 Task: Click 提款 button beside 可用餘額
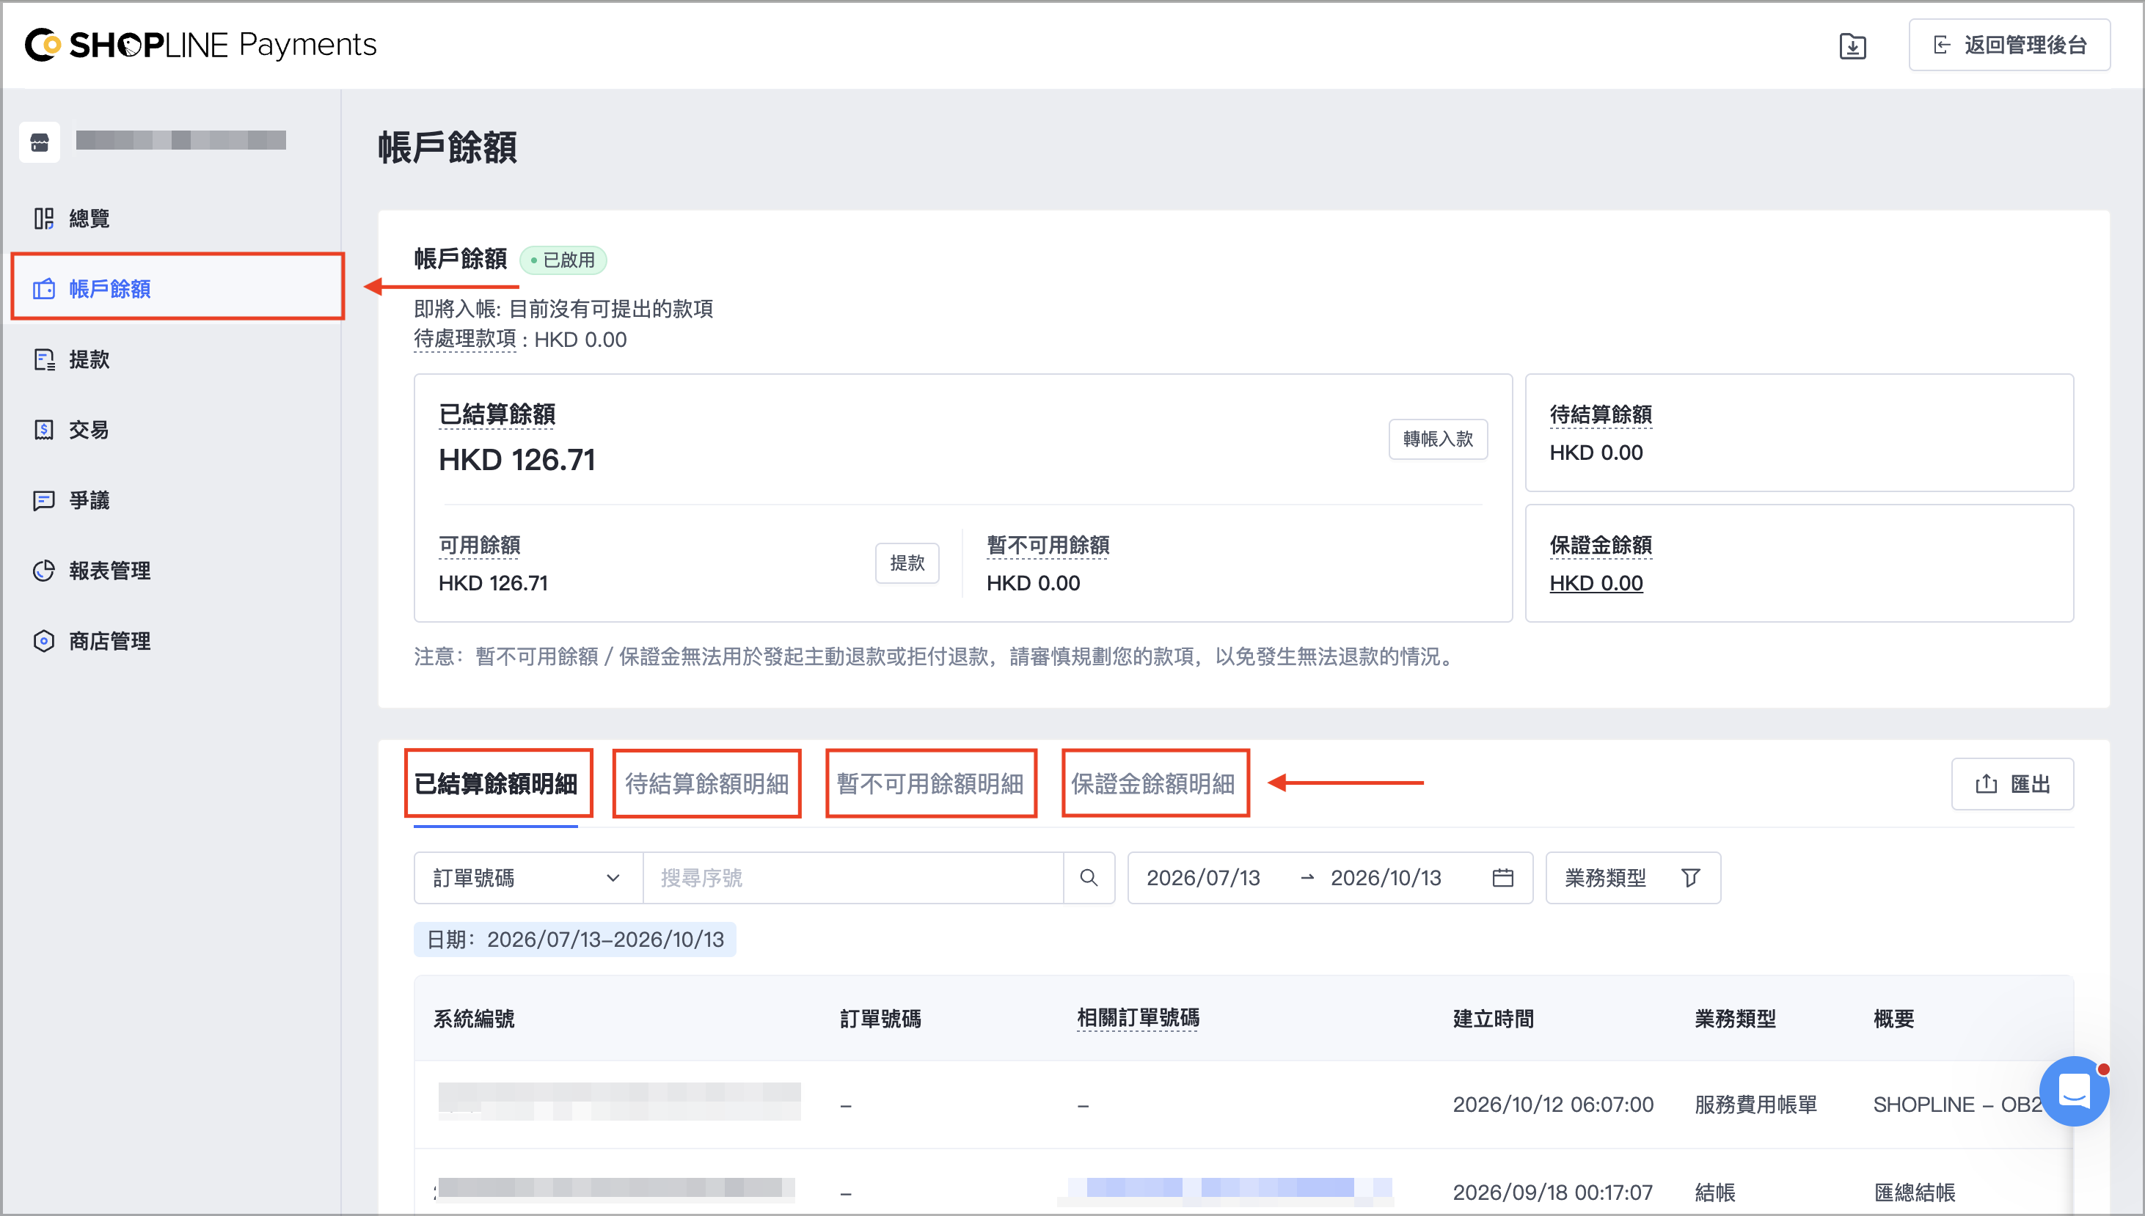coord(907,563)
